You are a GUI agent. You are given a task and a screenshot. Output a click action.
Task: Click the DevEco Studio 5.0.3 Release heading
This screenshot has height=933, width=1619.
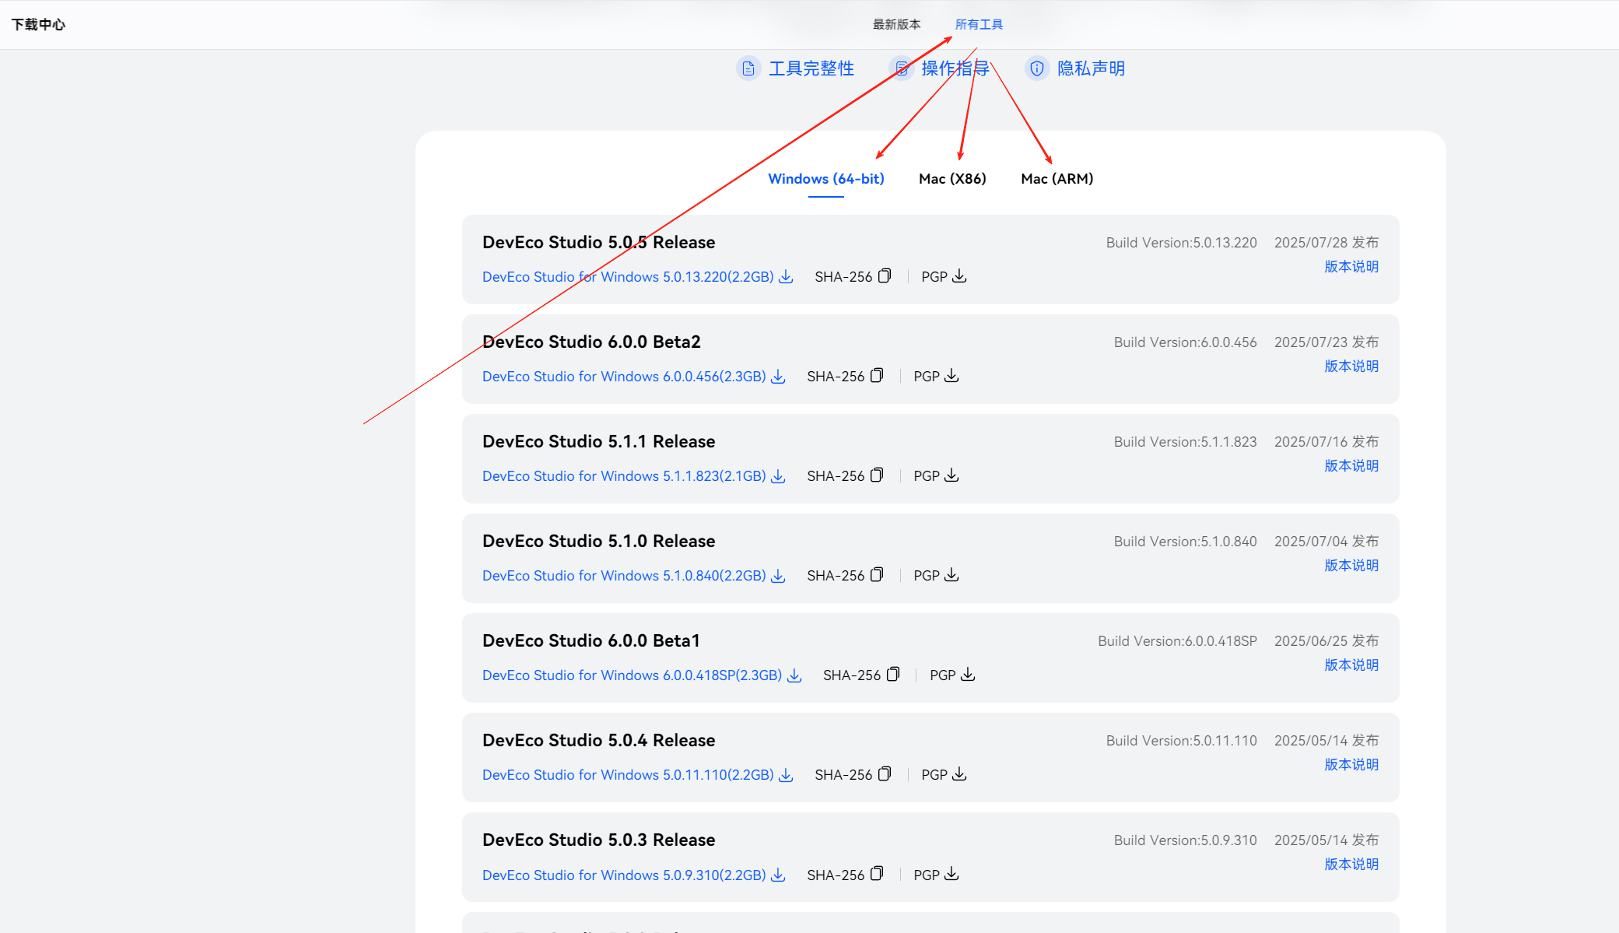pyautogui.click(x=598, y=840)
